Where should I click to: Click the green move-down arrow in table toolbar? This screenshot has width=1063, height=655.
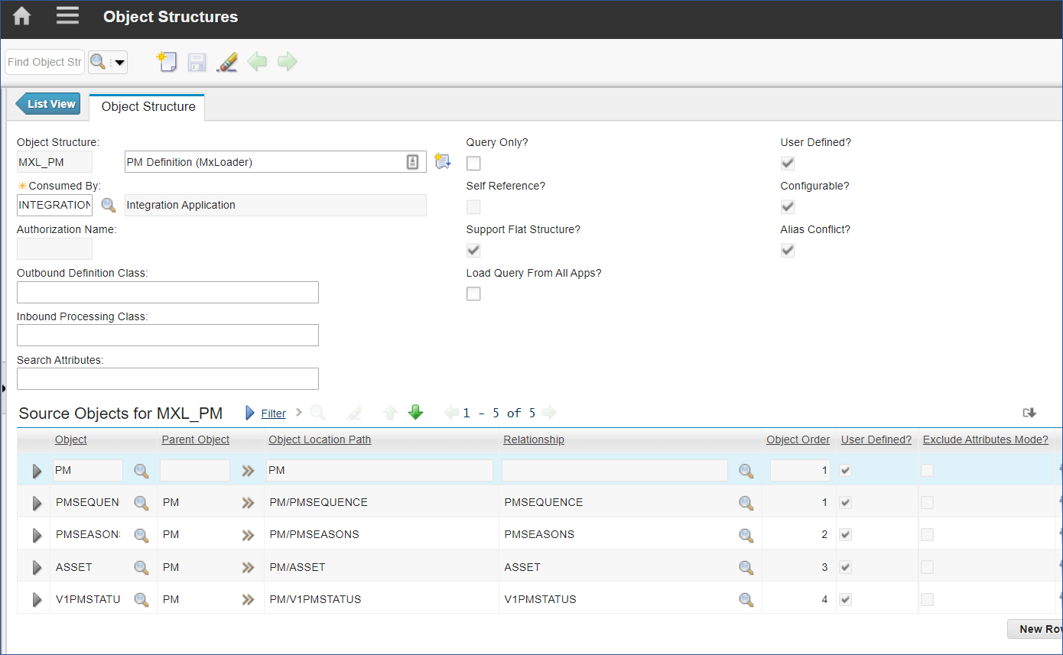(x=415, y=413)
